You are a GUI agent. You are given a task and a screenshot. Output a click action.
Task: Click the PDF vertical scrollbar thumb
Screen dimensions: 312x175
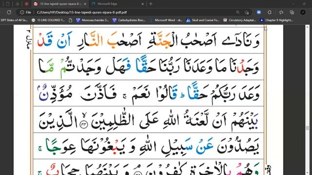pyautogui.click(x=308, y=128)
